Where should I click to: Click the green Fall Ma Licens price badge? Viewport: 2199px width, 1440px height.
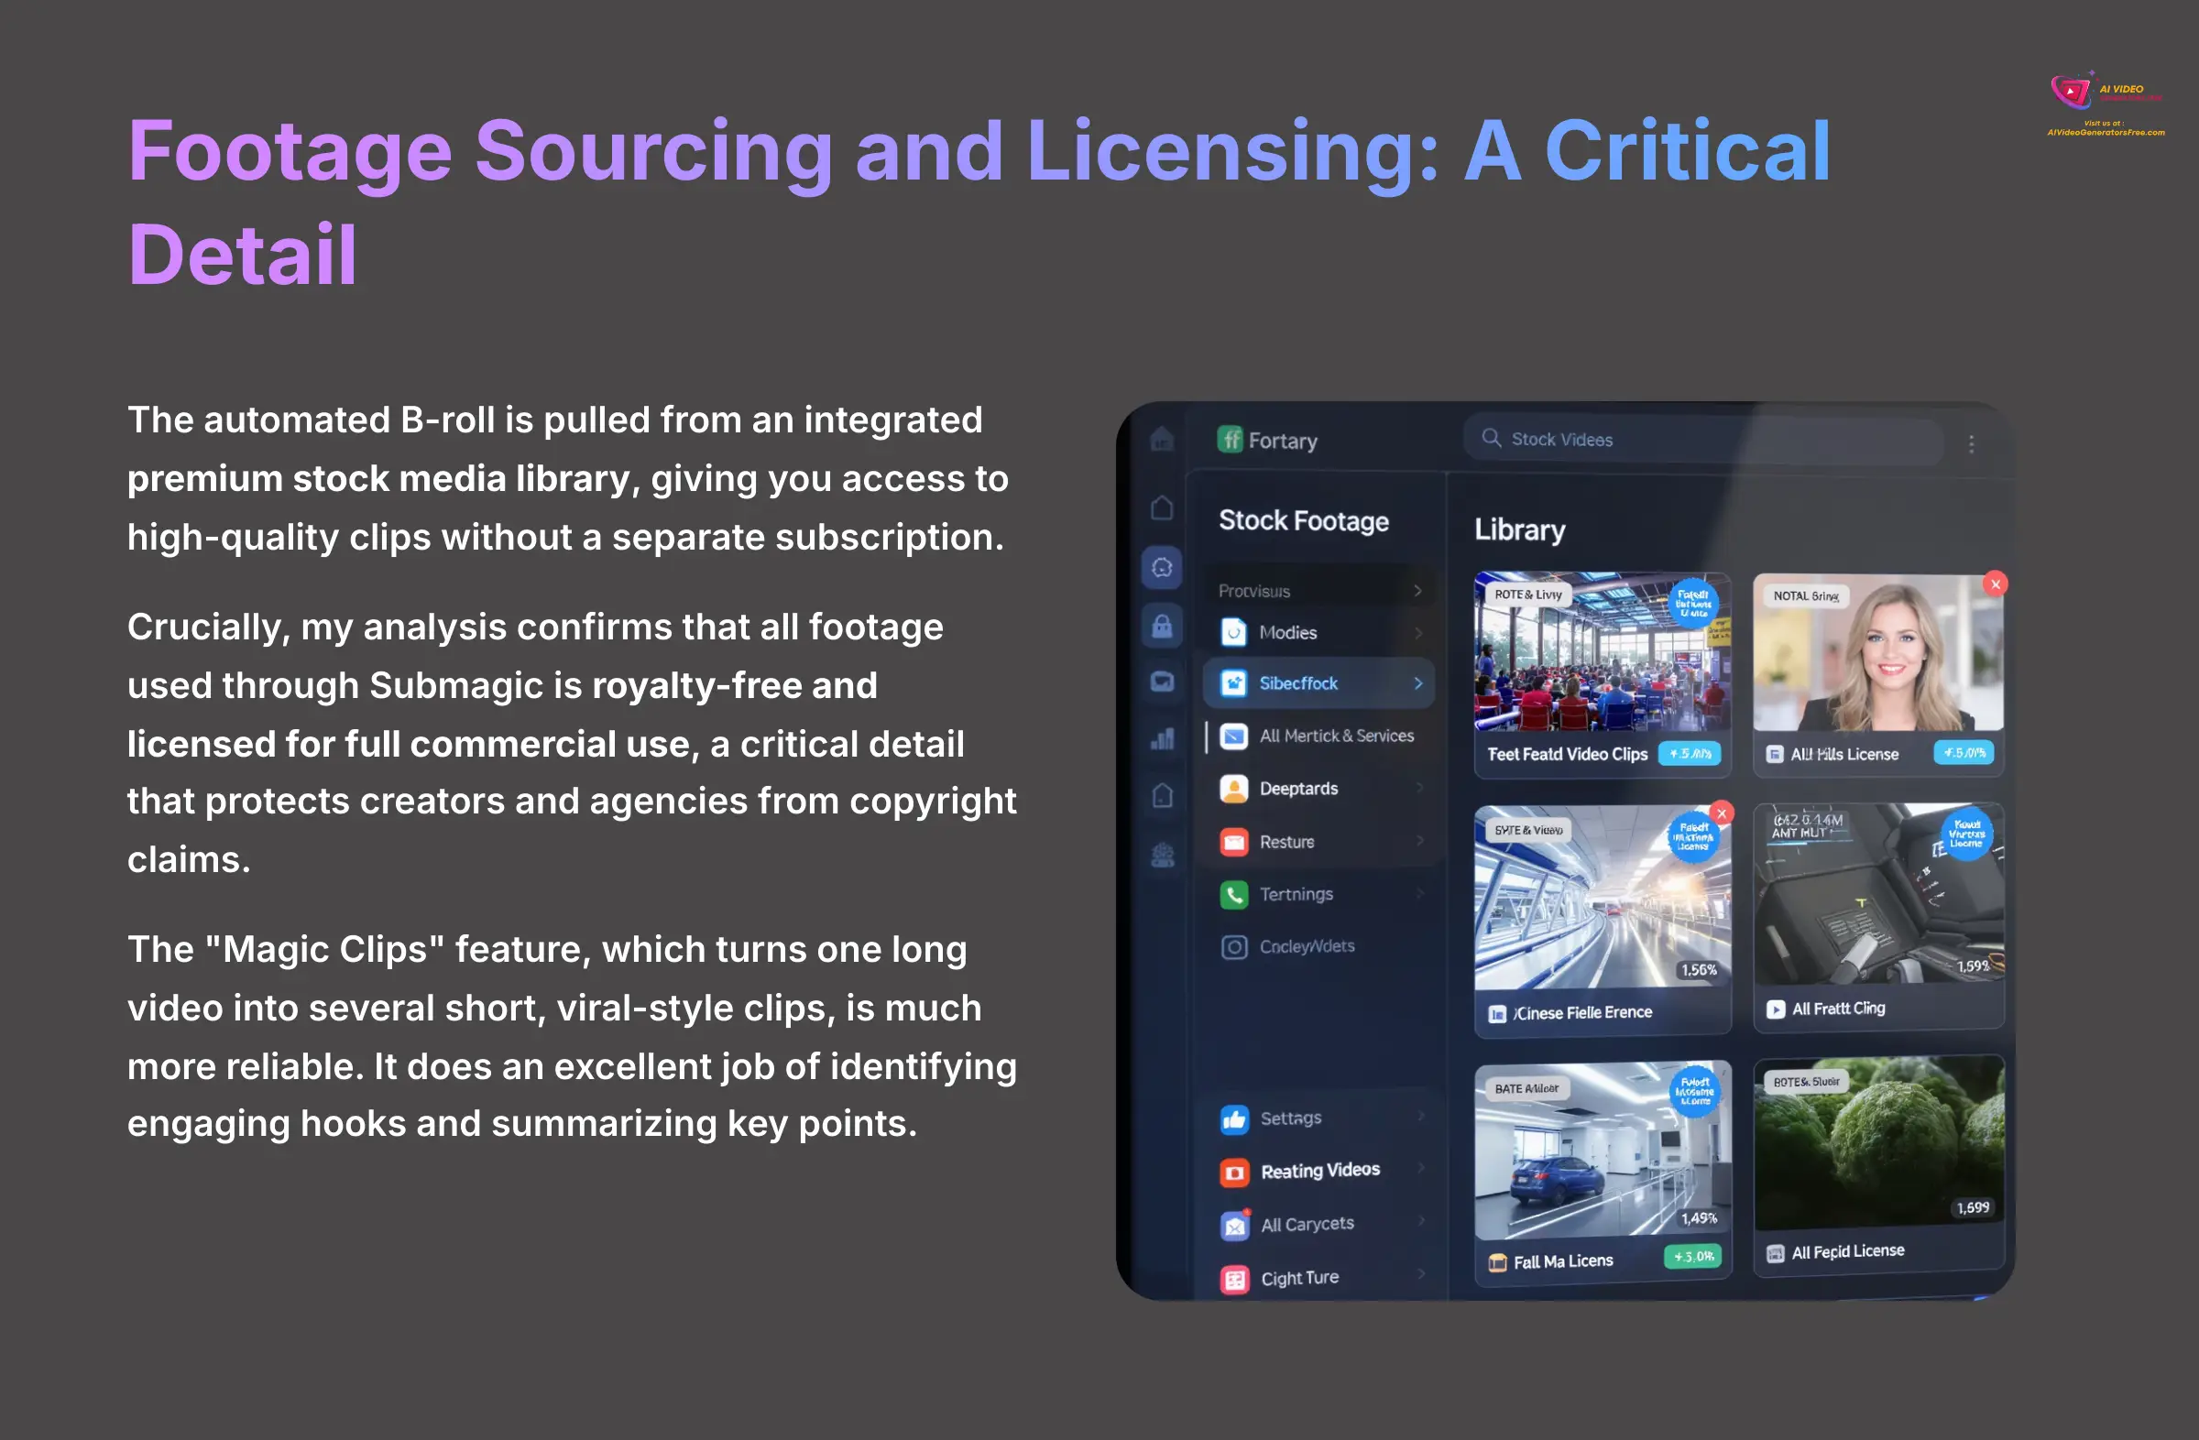click(1692, 1256)
